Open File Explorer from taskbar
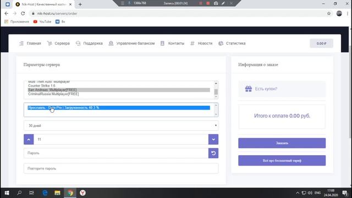Image resolution: width=352 pixels, height=198 pixels. click(x=57, y=193)
